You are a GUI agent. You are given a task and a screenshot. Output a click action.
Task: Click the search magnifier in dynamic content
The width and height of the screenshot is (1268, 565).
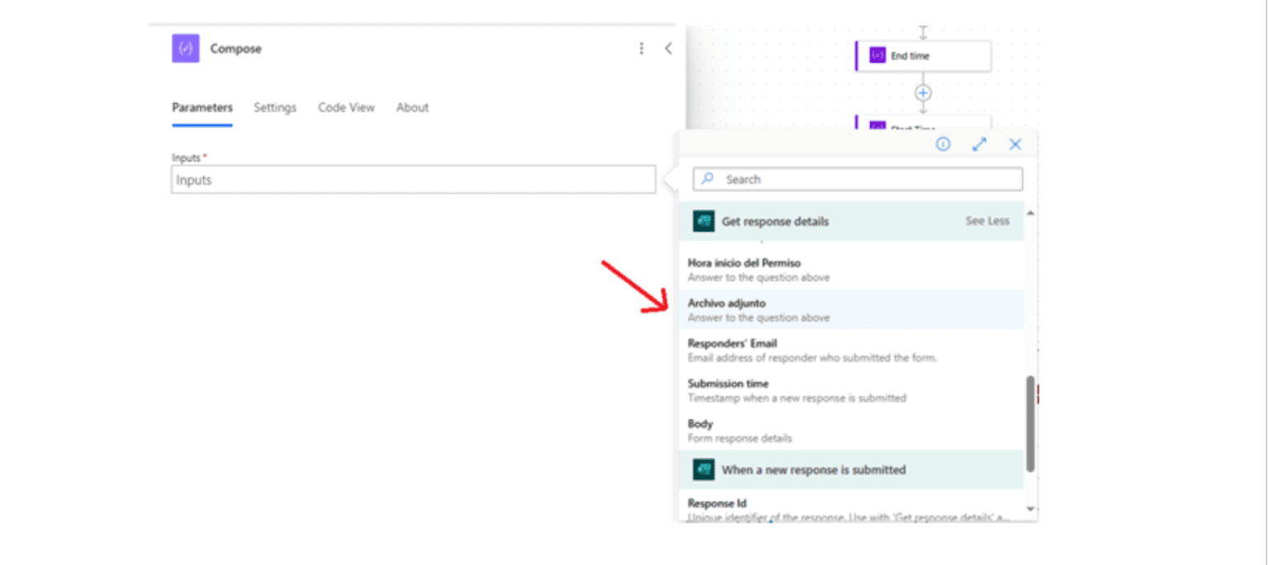[707, 178]
